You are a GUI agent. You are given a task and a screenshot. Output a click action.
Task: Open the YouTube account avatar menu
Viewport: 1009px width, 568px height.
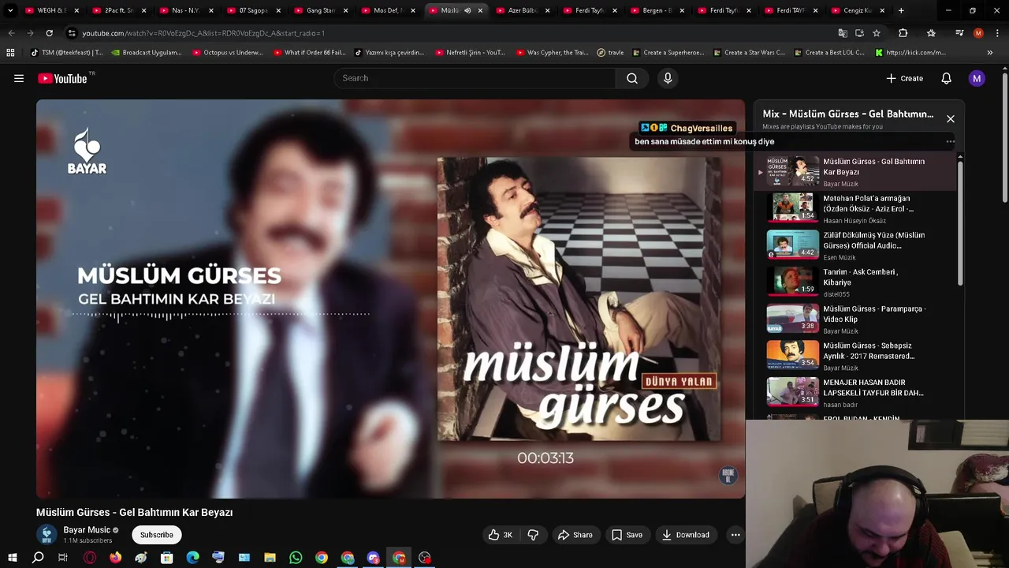977,78
